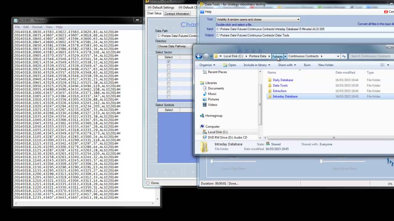
Task: Click the Explorer forward navigation arrow
Action: pos(206,56)
